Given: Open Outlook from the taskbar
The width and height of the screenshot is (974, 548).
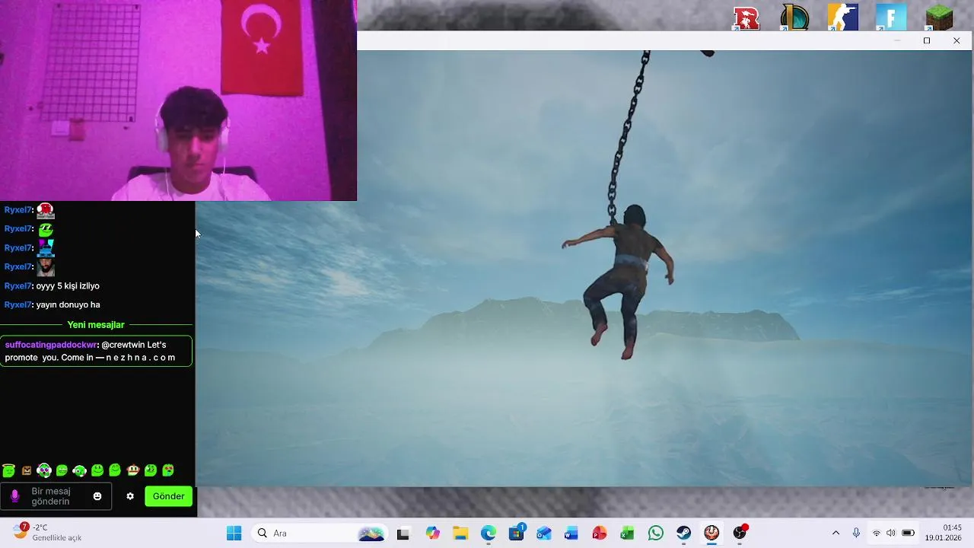Looking at the screenshot, I should click(544, 533).
